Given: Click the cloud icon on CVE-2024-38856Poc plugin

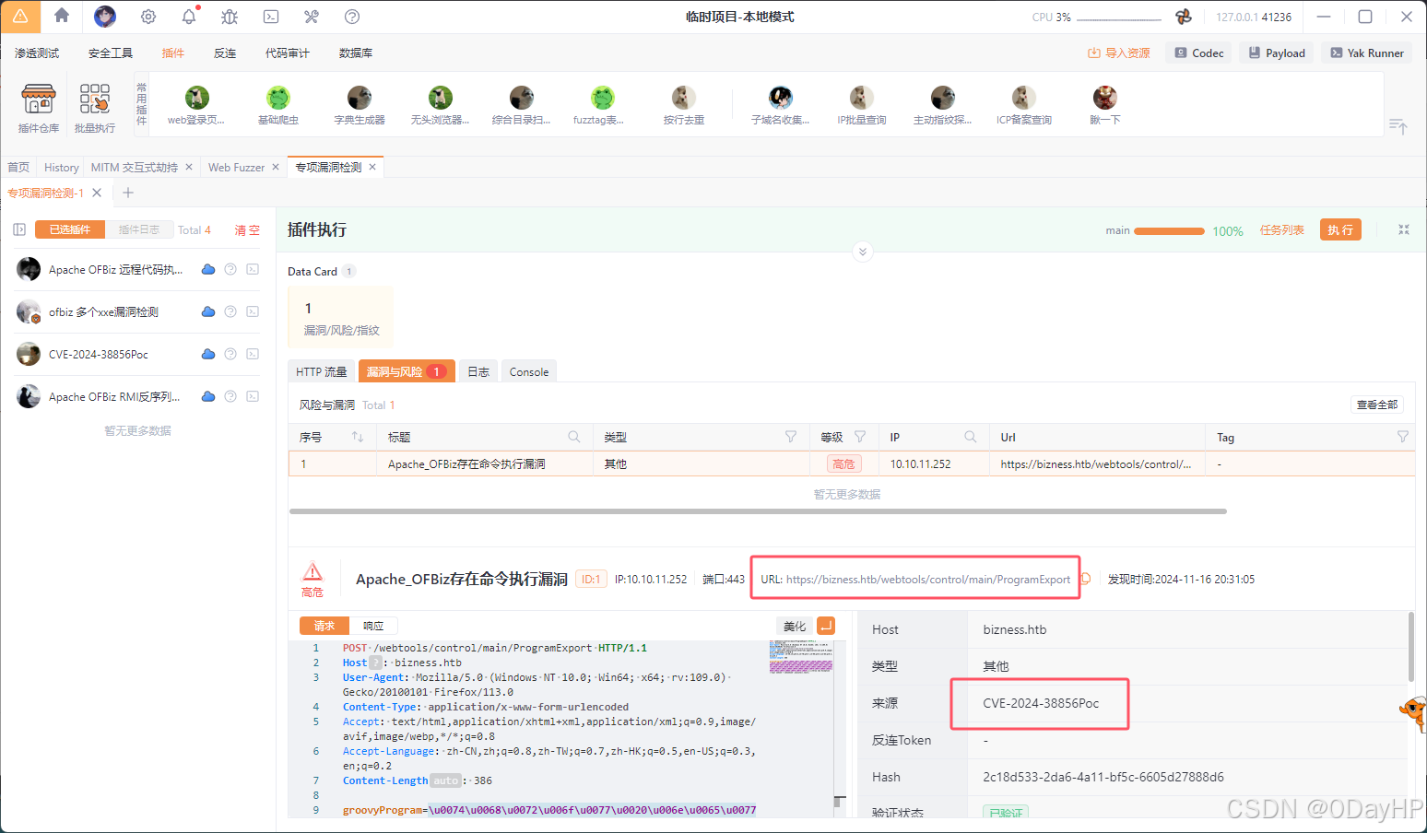Looking at the screenshot, I should [x=207, y=354].
